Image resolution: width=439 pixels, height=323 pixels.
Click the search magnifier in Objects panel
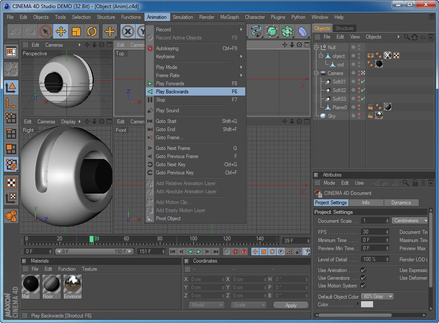[x=407, y=37]
